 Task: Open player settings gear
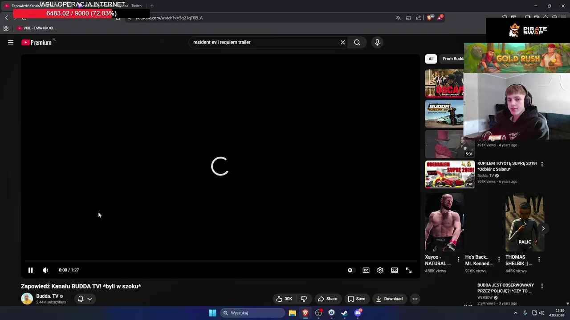pyautogui.click(x=380, y=270)
